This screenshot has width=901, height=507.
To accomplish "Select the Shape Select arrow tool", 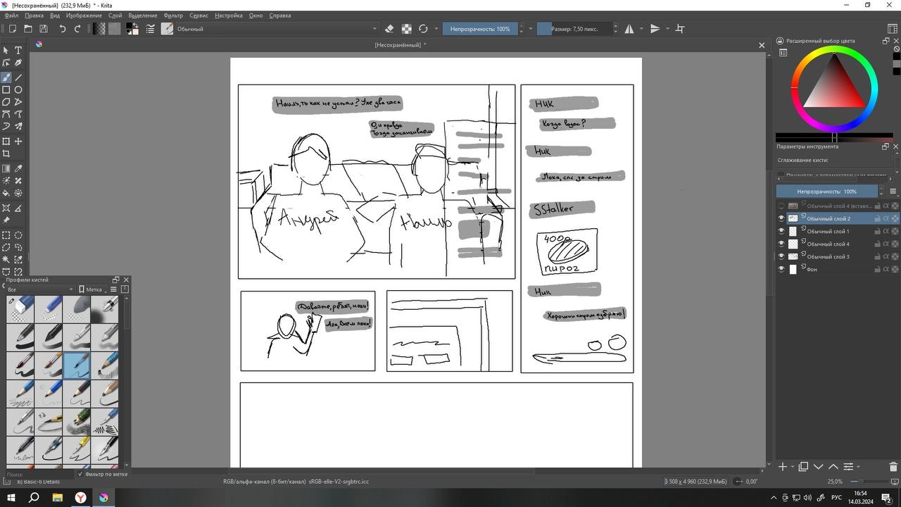I will (x=6, y=51).
